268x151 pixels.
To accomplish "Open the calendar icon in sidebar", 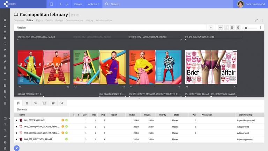I will 5,38.
